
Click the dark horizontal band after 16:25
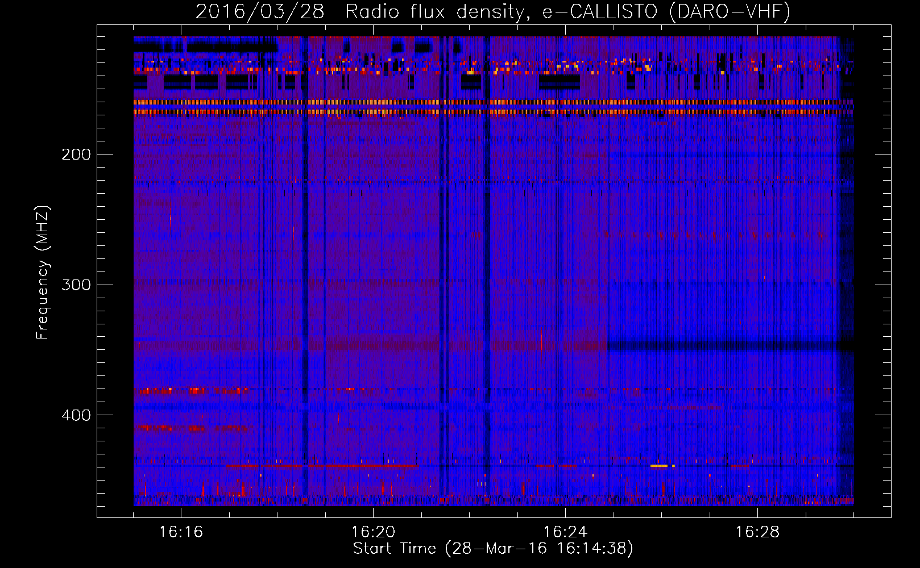pyautogui.click(x=730, y=346)
